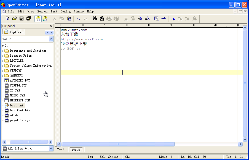Viewport: 249px width, 160px height.
Task: Click editor vertical scrollbar down arrow
Action: point(245,139)
